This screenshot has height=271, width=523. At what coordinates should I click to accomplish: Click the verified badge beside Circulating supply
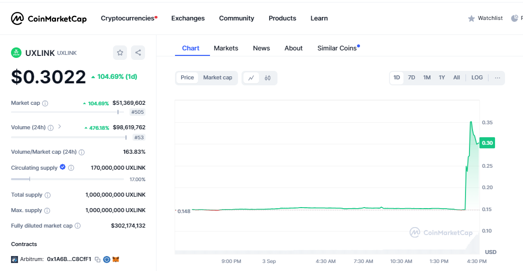(x=62, y=167)
